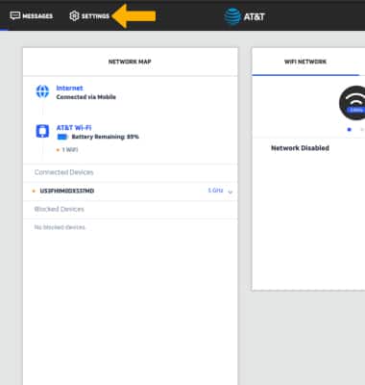Click the Blocked Devices heading
The height and width of the screenshot is (385, 365).
60,209
